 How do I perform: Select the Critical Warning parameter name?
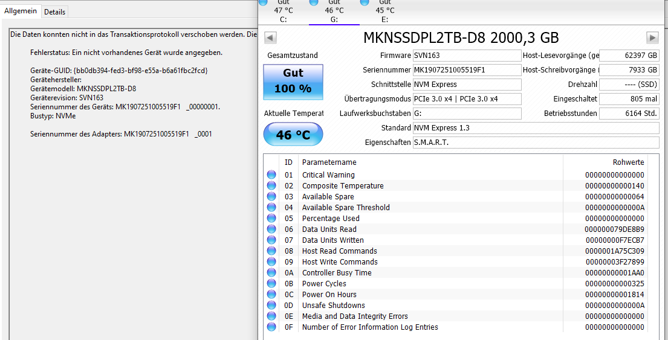pyautogui.click(x=328, y=175)
